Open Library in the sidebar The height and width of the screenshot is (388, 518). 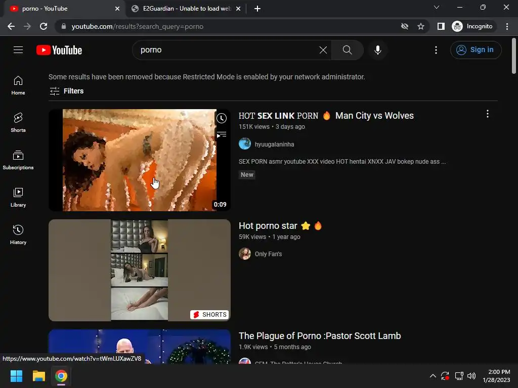18,198
